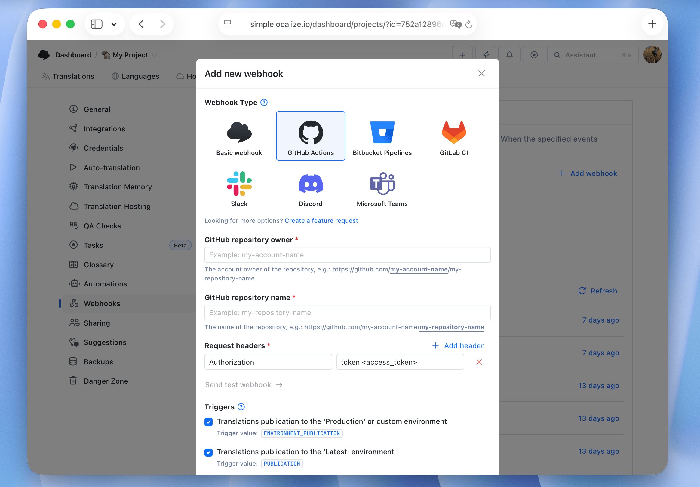The width and height of the screenshot is (700, 487).
Task: Open the Webhook Type help tooltip
Action: click(x=264, y=103)
